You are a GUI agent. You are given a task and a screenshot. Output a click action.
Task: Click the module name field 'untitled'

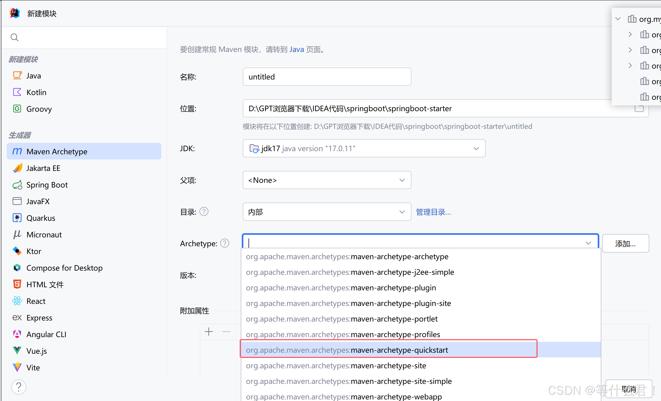pyautogui.click(x=326, y=77)
